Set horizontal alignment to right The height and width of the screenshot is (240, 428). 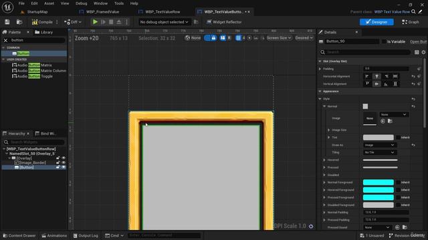386,77
